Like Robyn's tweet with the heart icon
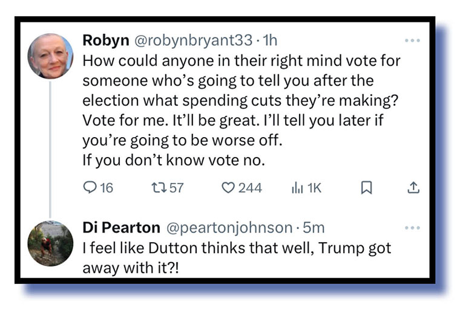The image size is (463, 314). (x=228, y=188)
